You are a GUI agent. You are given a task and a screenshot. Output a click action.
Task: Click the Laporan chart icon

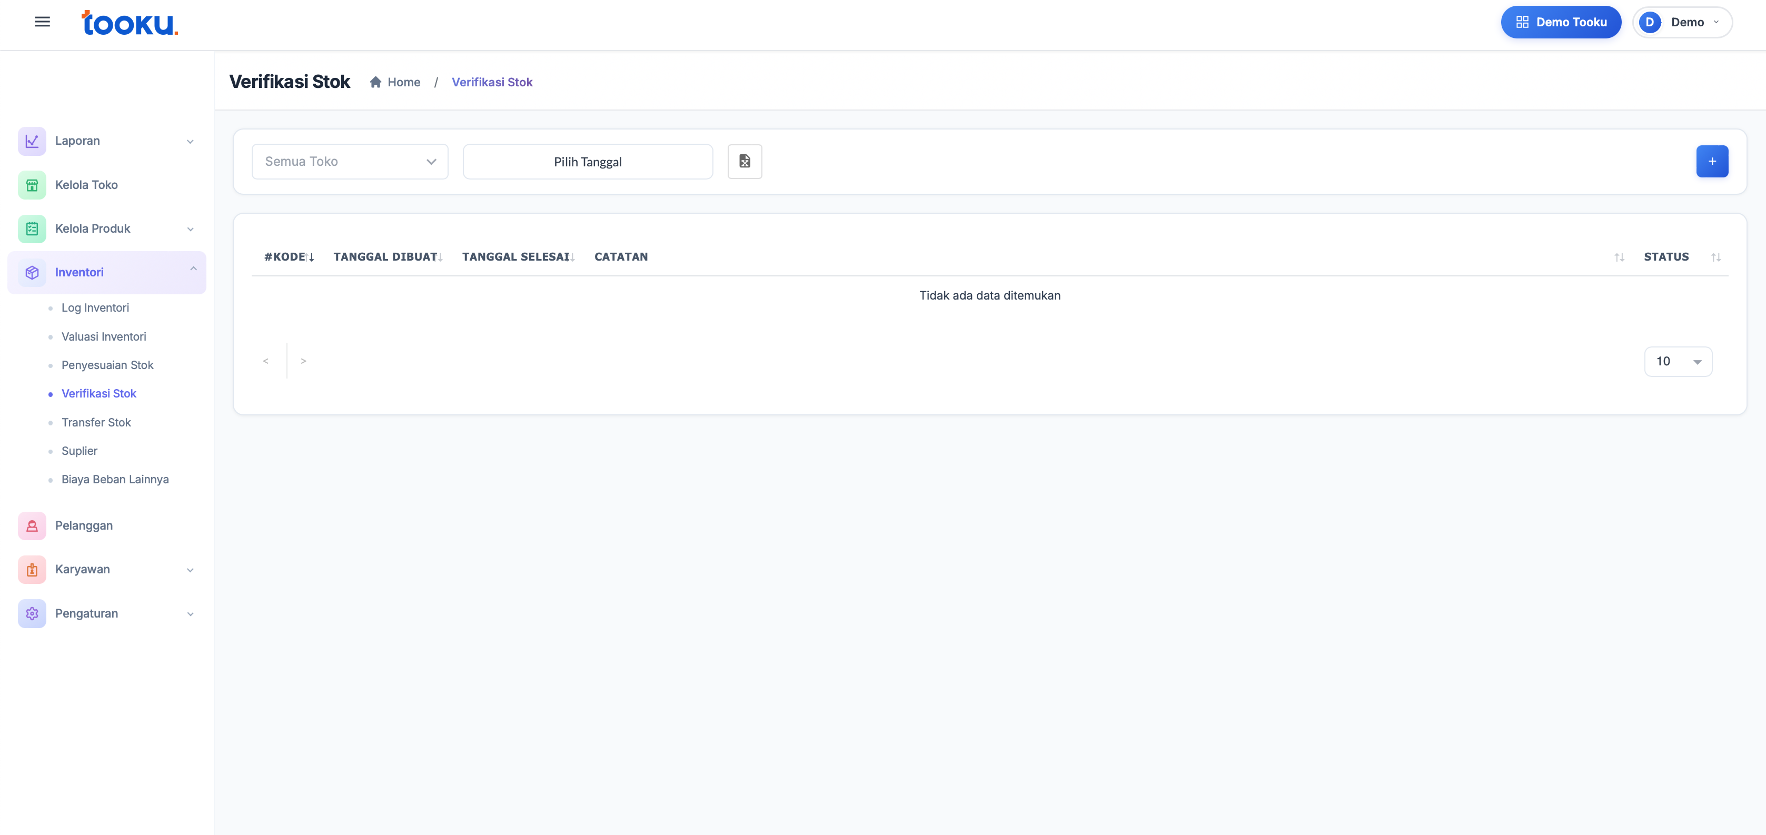coord(32,141)
